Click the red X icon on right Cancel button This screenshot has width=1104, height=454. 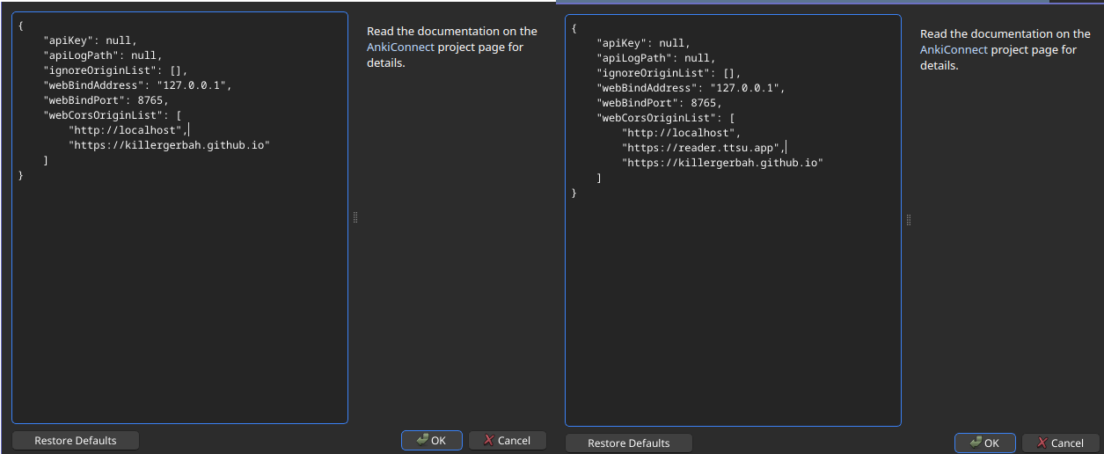[x=1041, y=443]
